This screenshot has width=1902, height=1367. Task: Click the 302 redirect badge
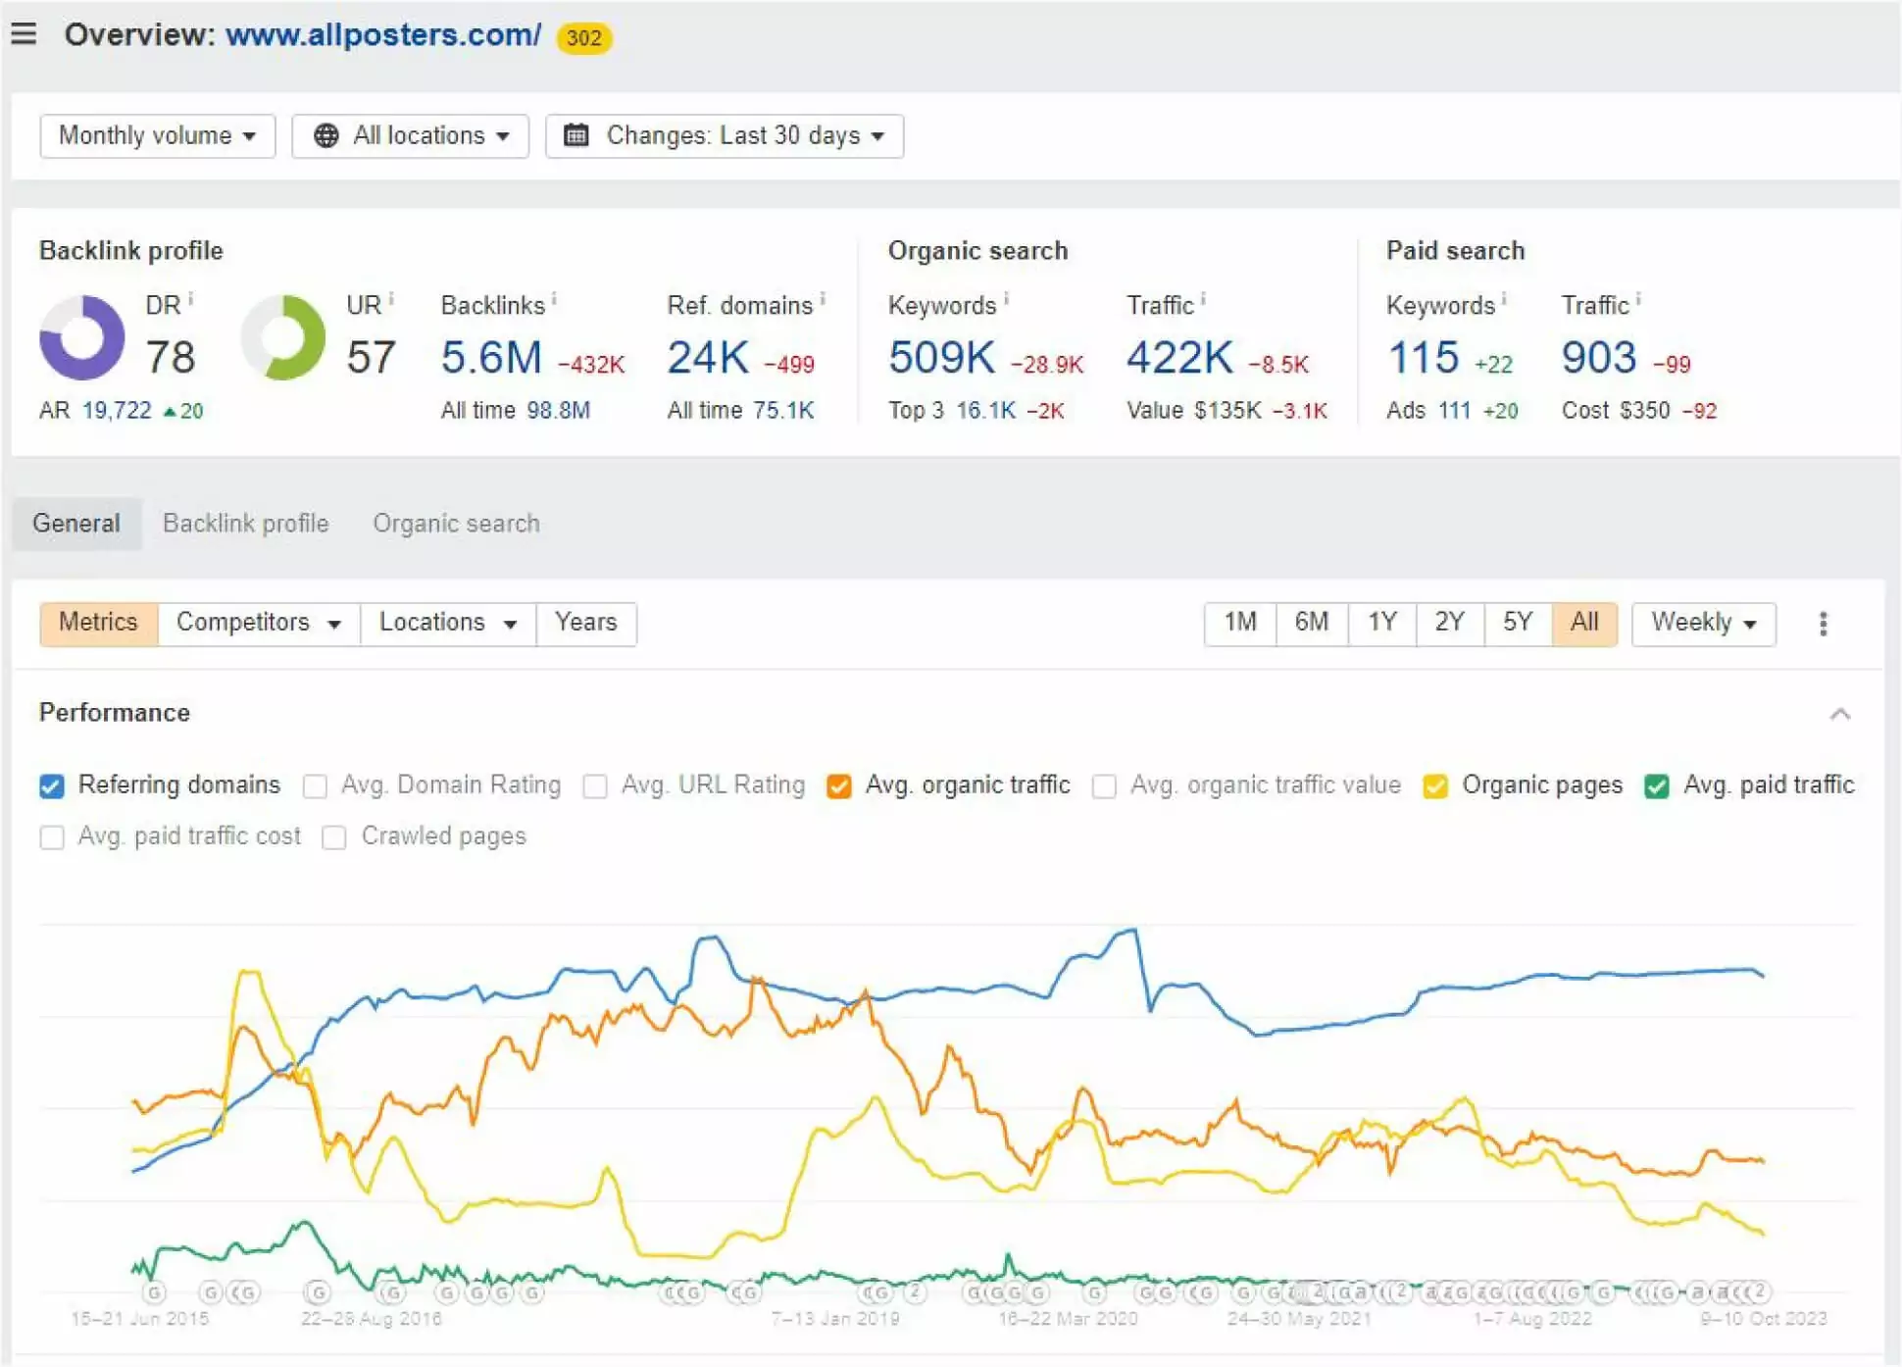(584, 38)
